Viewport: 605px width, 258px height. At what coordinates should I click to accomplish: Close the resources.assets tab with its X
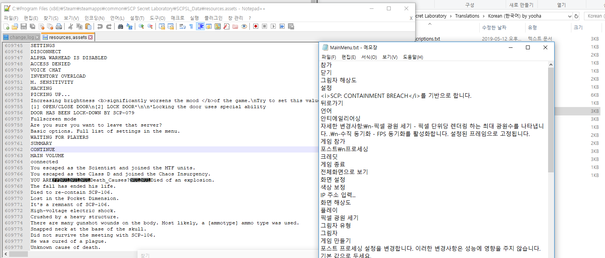point(91,37)
